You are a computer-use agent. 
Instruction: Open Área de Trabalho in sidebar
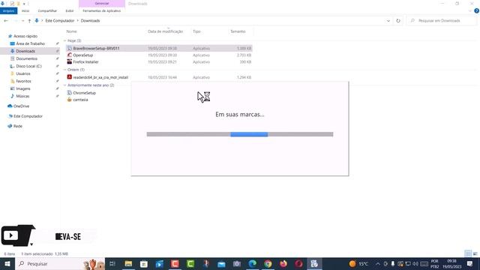click(30, 43)
